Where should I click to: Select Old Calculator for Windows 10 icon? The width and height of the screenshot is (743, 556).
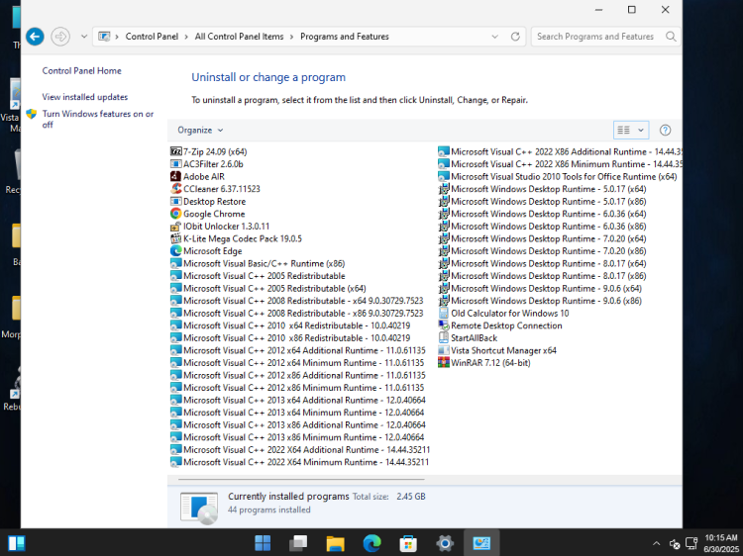[444, 313]
